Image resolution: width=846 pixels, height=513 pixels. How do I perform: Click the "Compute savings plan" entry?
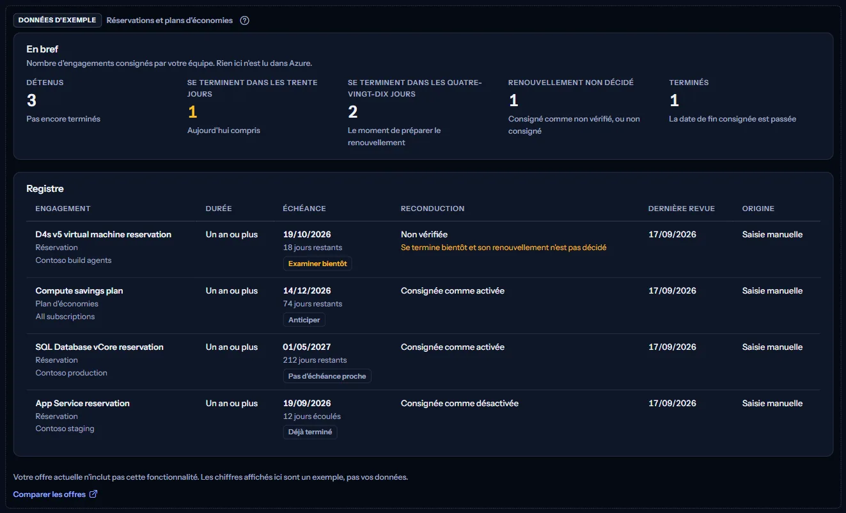(79, 291)
